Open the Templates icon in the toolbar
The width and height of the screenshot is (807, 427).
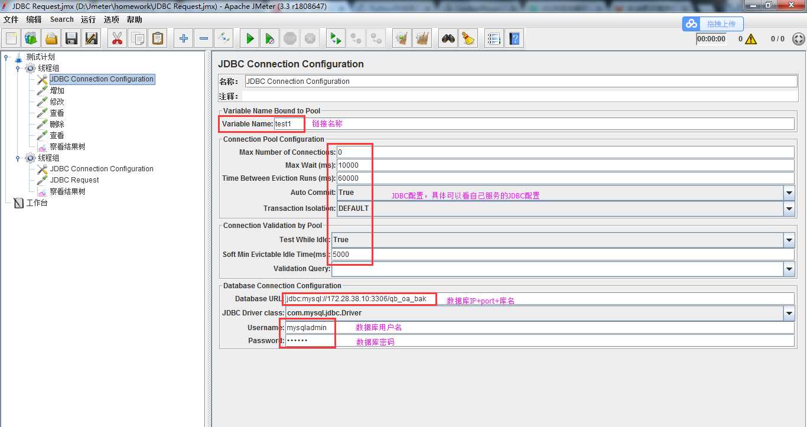click(x=31, y=38)
